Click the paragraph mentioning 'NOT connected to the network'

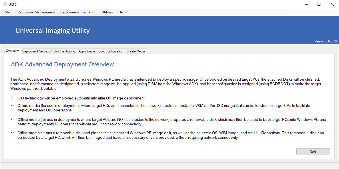[172, 122]
